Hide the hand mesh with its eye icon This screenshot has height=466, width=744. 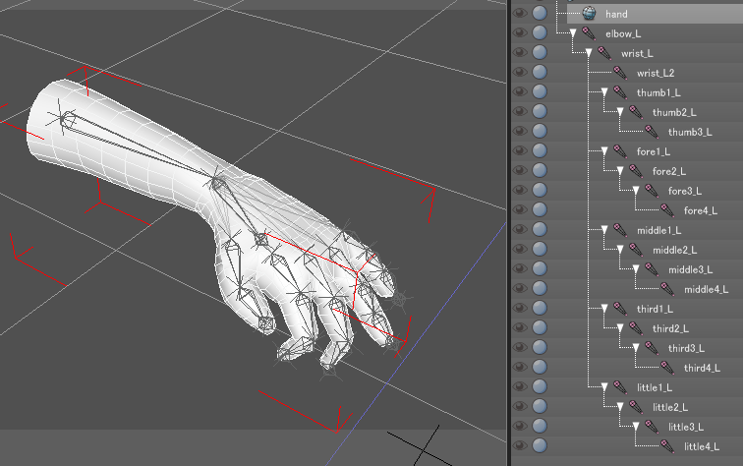(520, 14)
